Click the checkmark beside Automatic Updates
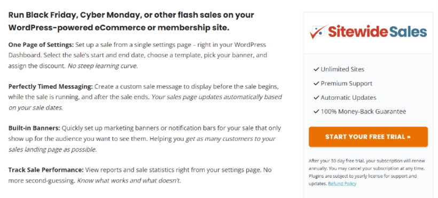Viewport: 438px width, 198px height. tap(316, 98)
